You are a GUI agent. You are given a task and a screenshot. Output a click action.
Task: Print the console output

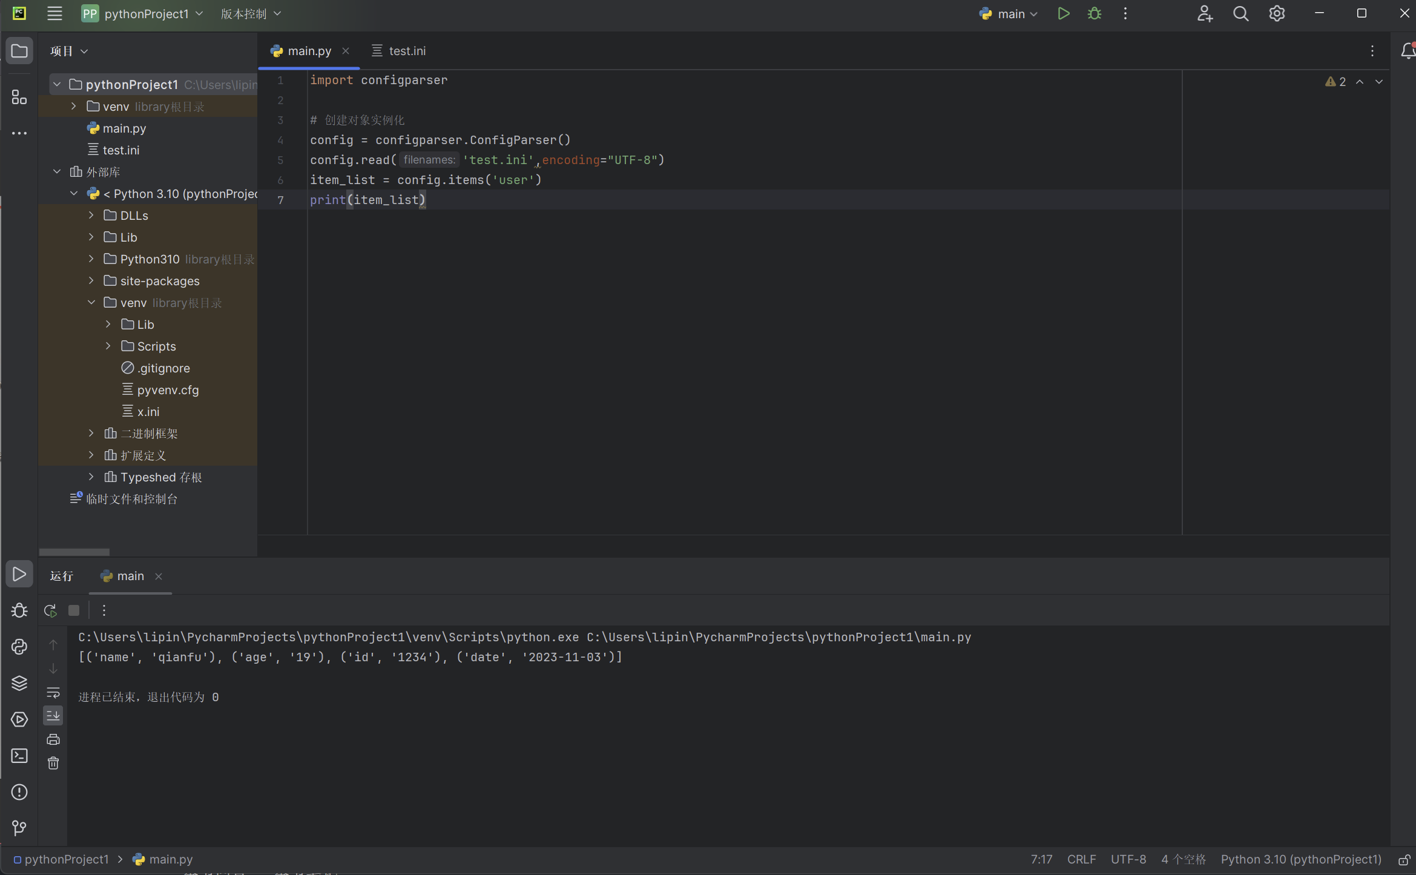click(x=53, y=739)
